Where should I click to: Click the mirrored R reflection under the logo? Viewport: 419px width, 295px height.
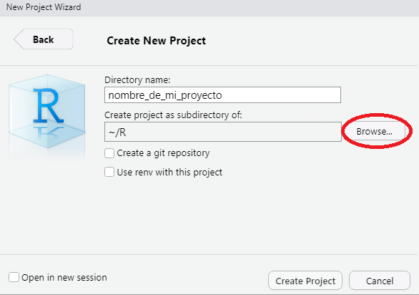pos(48,132)
